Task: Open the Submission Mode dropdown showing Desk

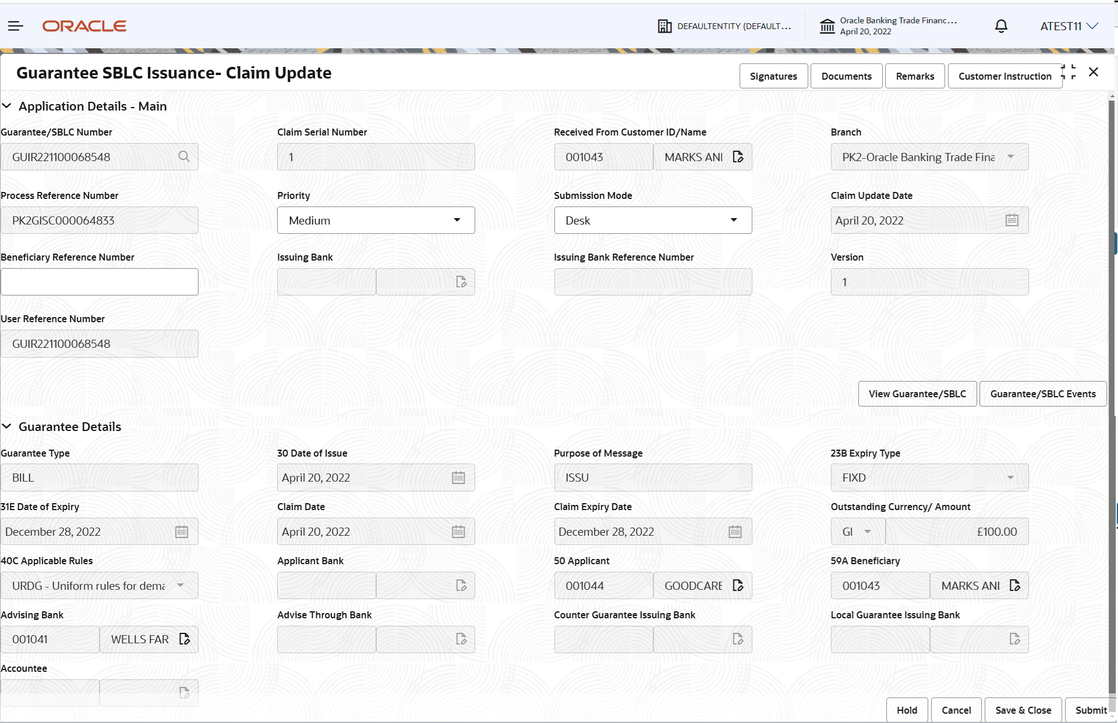Action: (652, 220)
